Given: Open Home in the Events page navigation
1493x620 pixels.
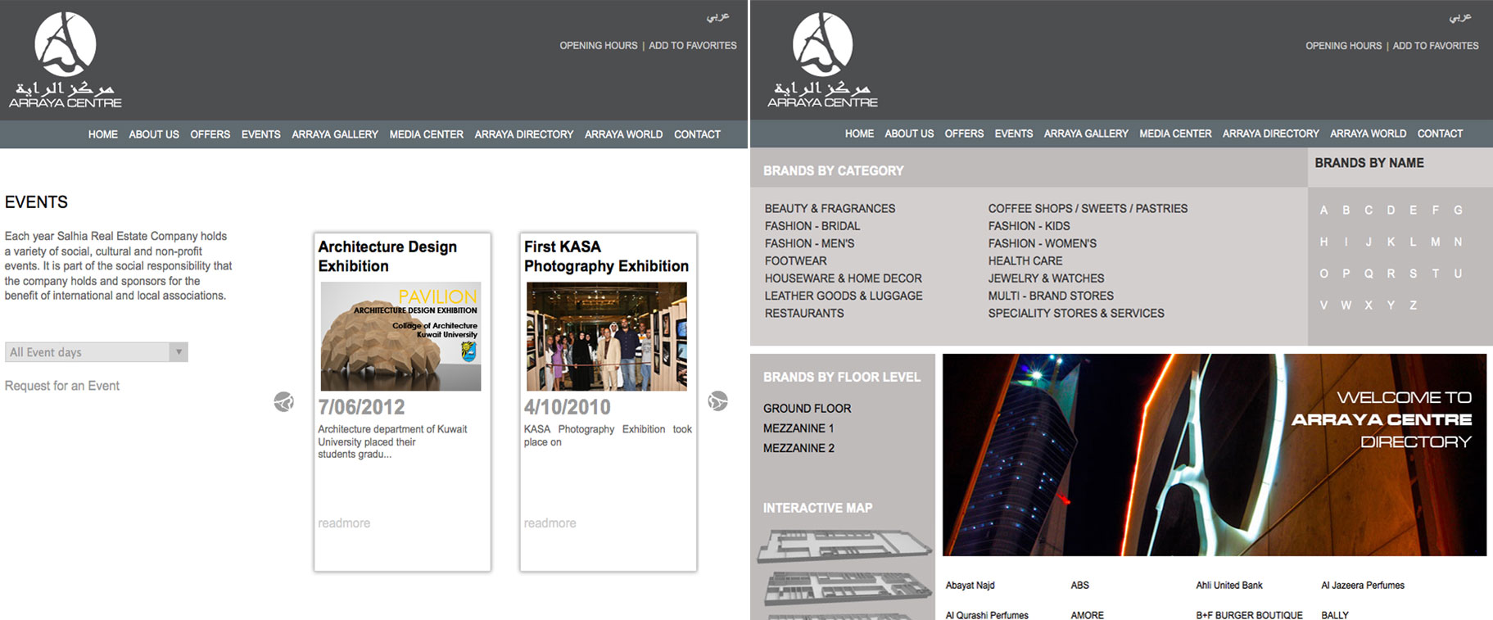Looking at the screenshot, I should 103,134.
